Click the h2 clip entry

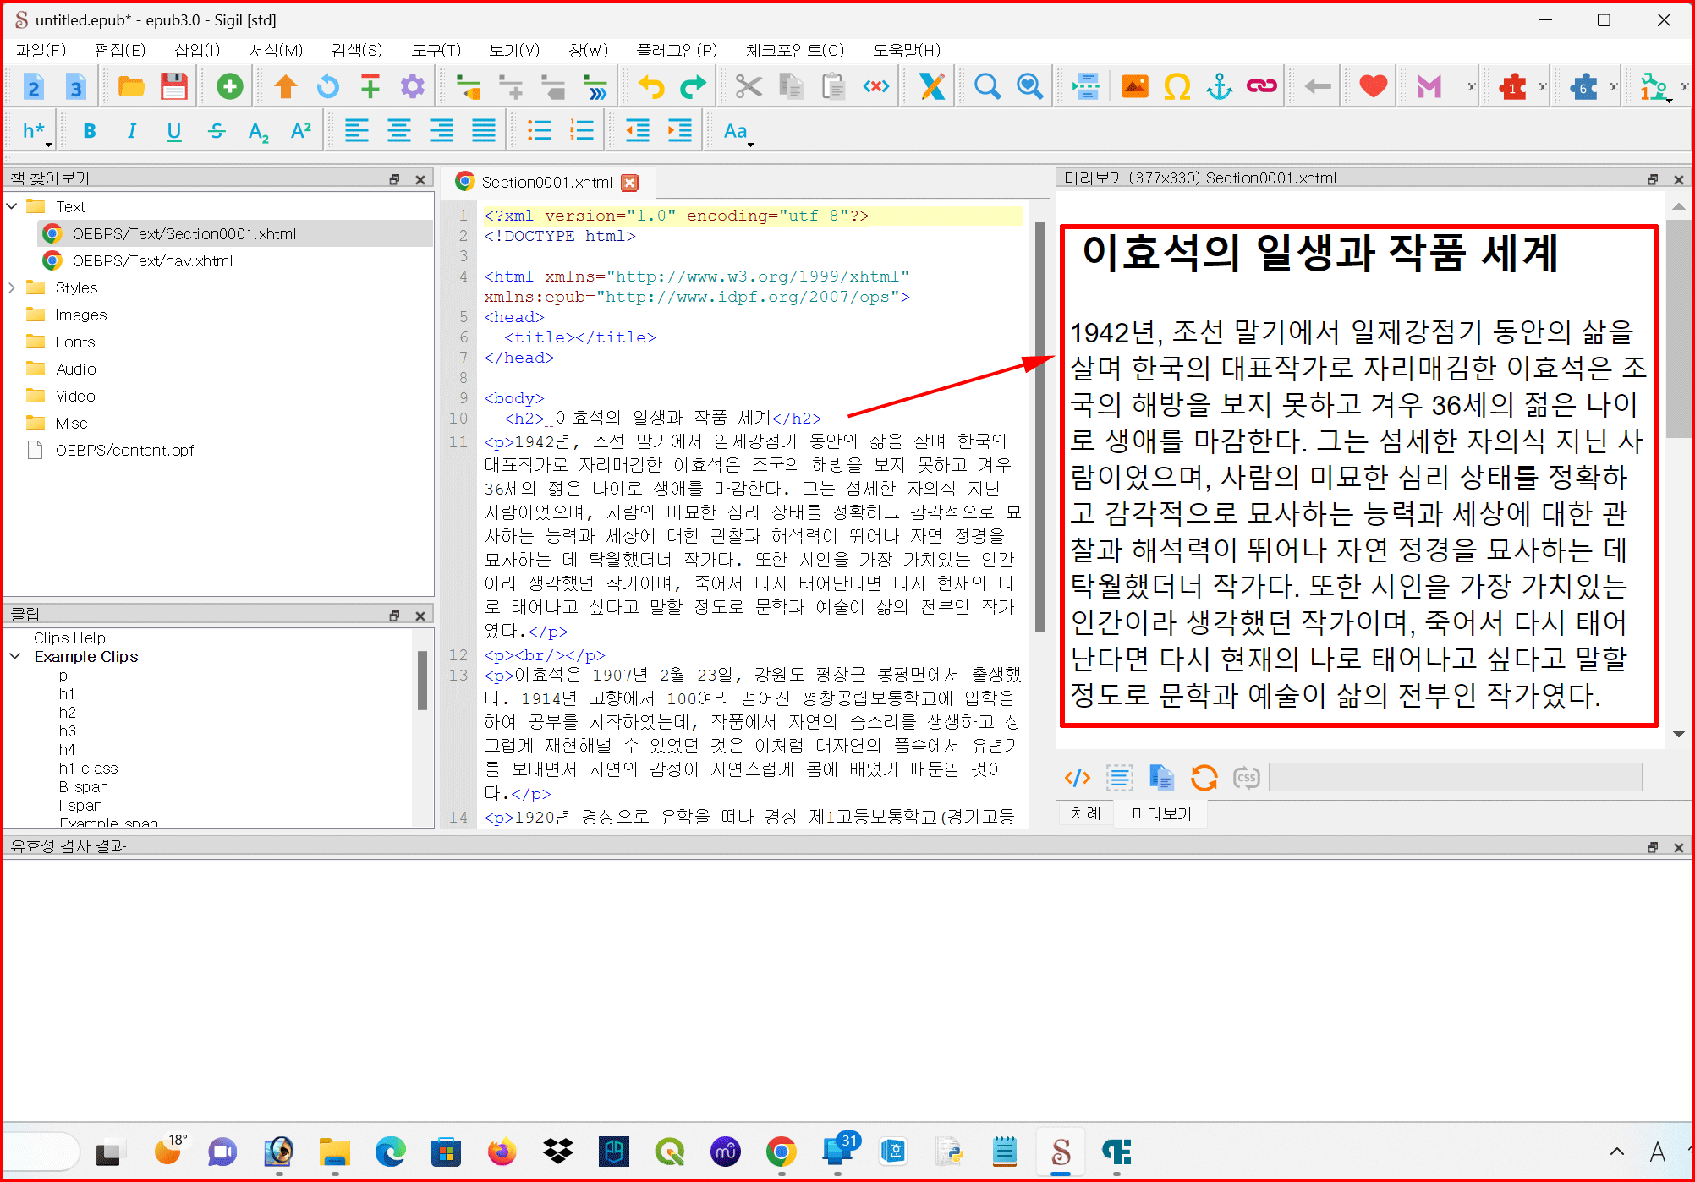(x=68, y=713)
